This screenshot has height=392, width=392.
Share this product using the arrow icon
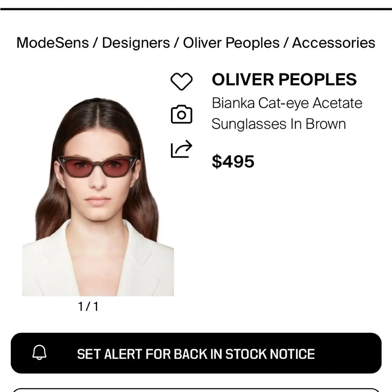point(181,149)
